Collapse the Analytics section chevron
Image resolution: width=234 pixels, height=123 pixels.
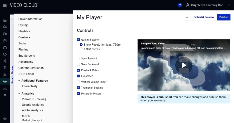click(x=19, y=94)
